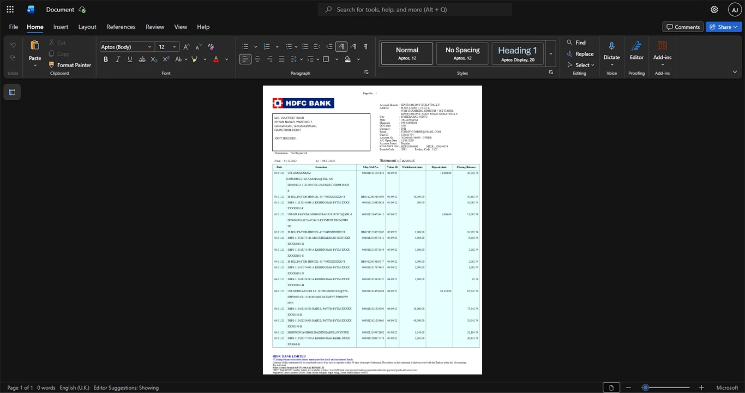The height and width of the screenshot is (393, 745).
Task: Align paragraph to the right
Action: click(x=269, y=59)
